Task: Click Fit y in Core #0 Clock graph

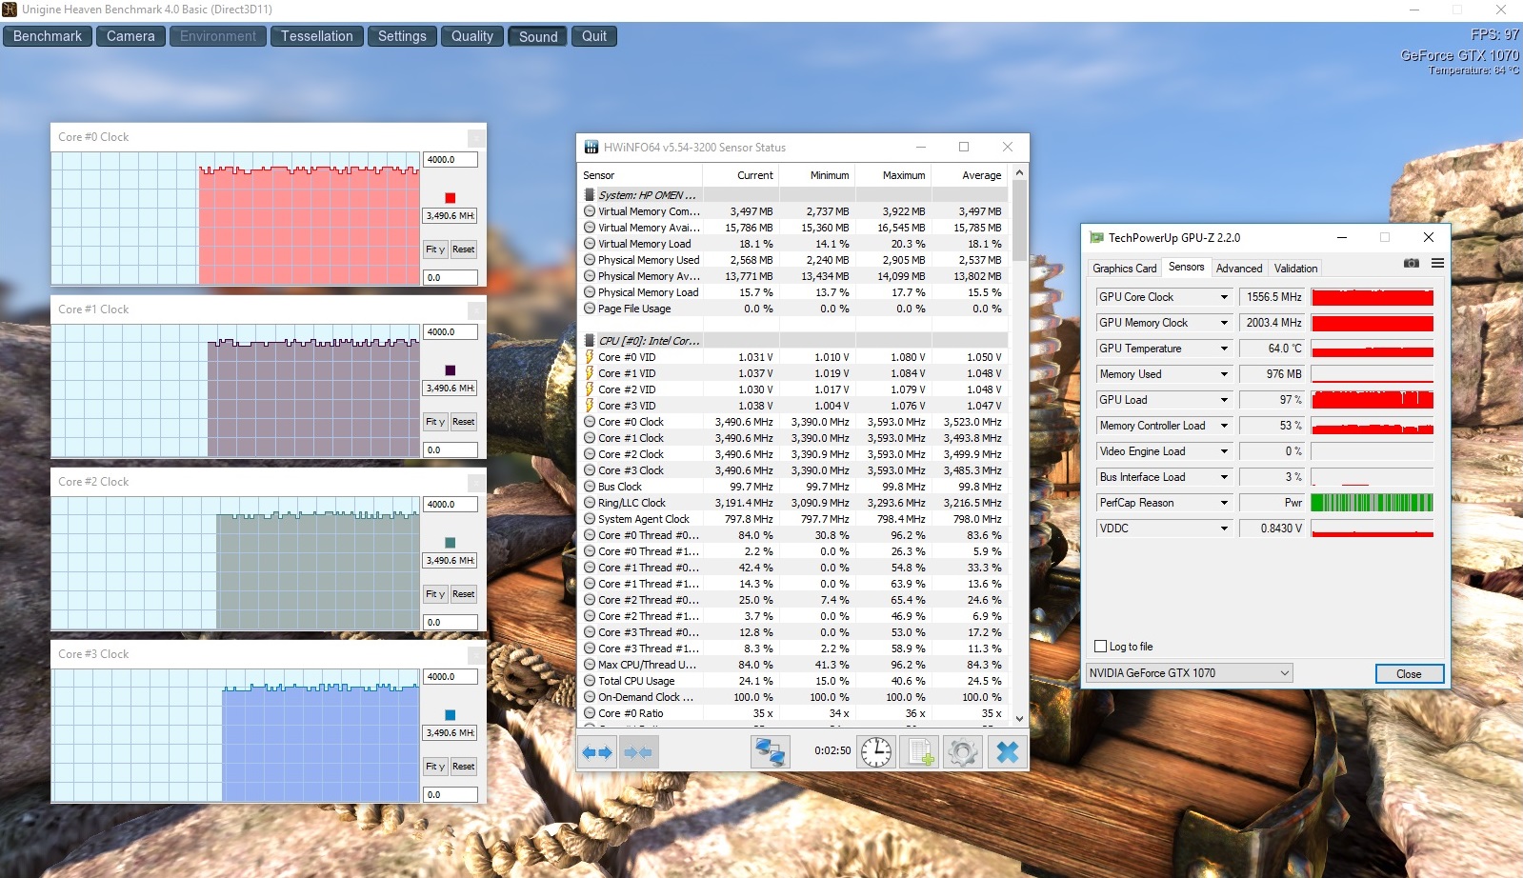Action: click(435, 249)
